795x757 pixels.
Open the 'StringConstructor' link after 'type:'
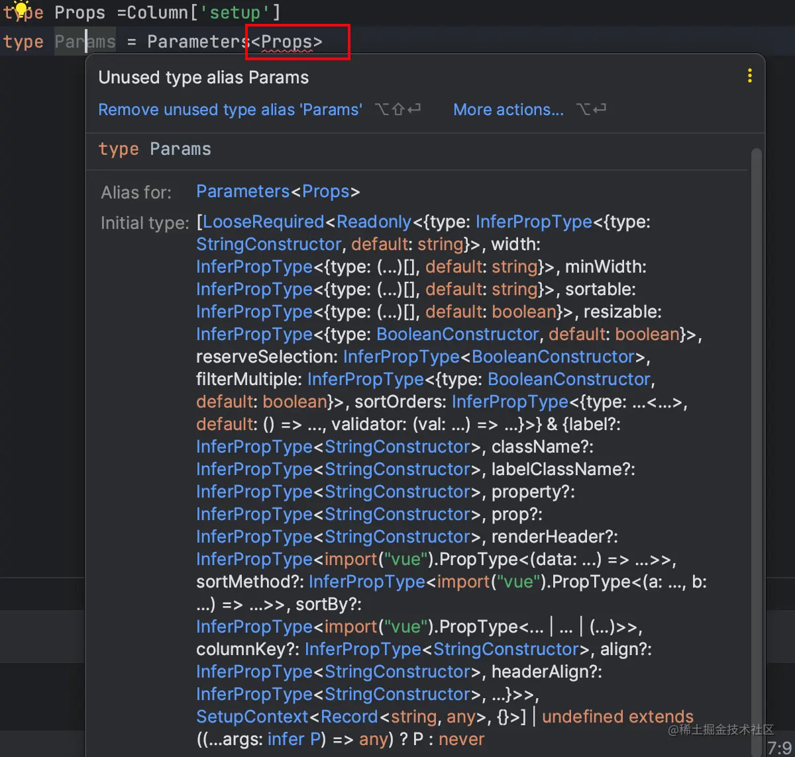269,244
